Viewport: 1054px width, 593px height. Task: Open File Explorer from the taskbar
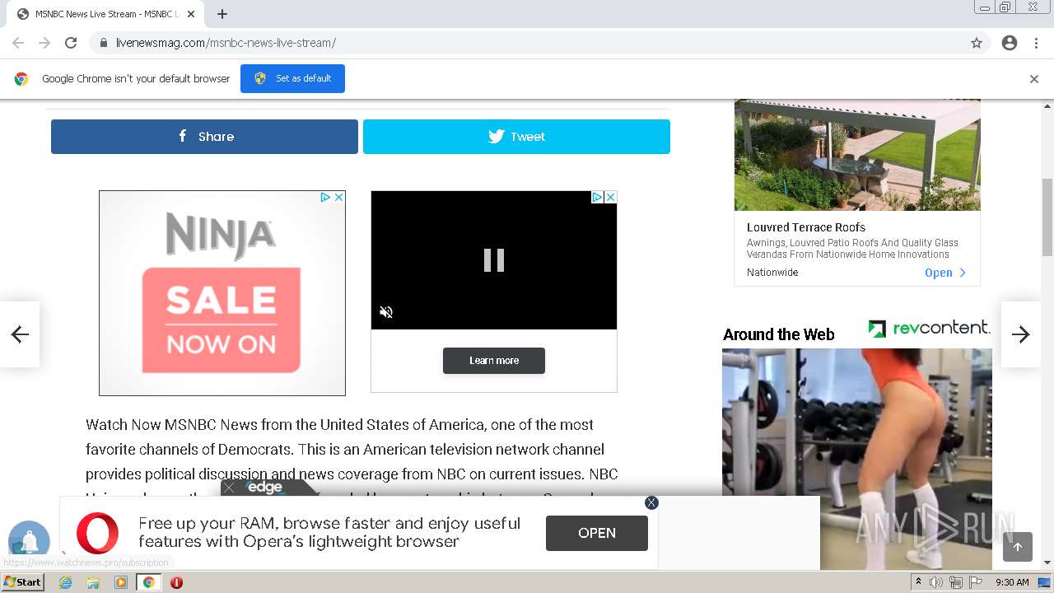tap(93, 582)
